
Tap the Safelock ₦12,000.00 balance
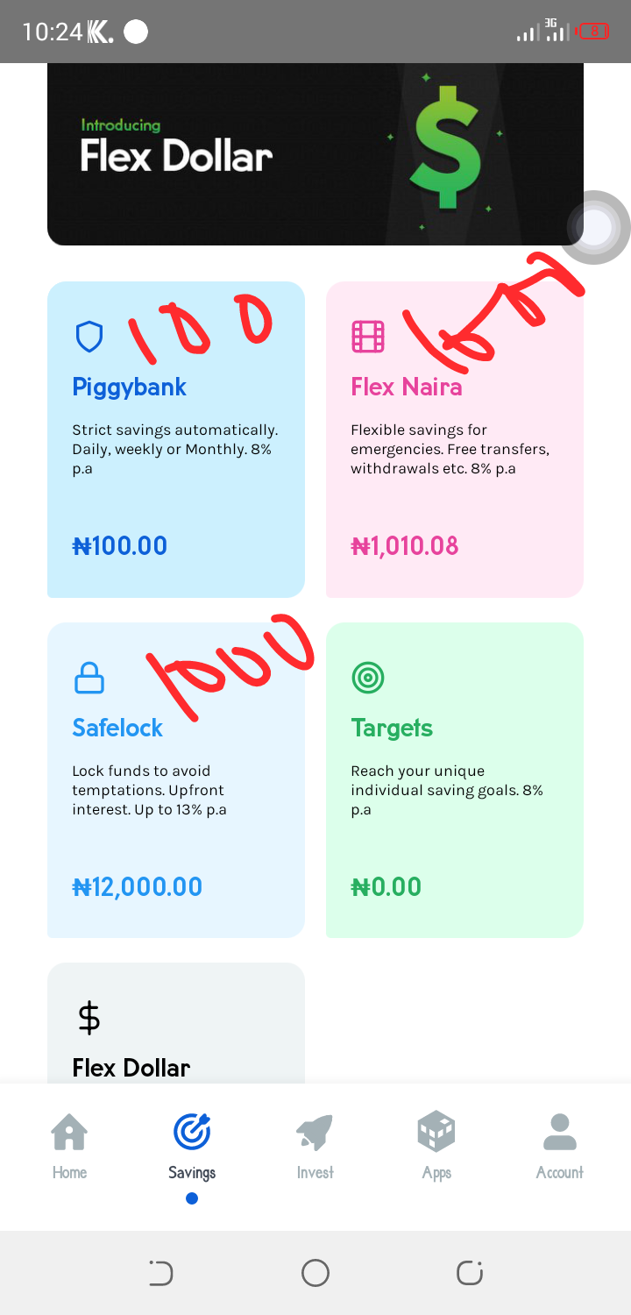pyautogui.click(x=138, y=886)
